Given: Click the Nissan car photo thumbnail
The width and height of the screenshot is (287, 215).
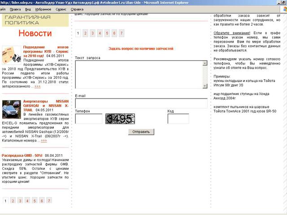Looking at the screenshot, I should [x=12, y=109].
